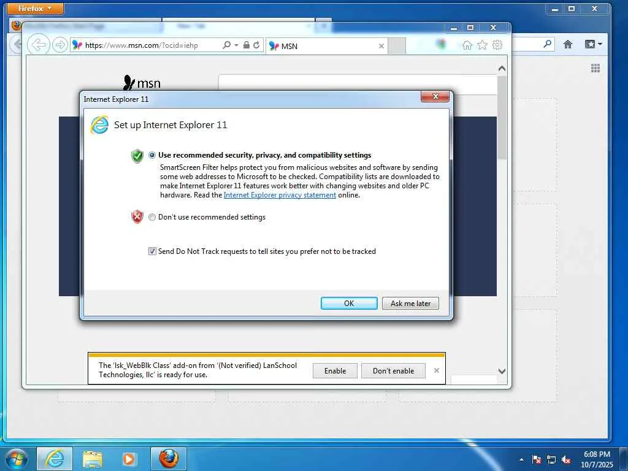The image size is (628, 471).
Task: Open the Firefox bookmarks menu dropdown
Action: click(x=593, y=44)
